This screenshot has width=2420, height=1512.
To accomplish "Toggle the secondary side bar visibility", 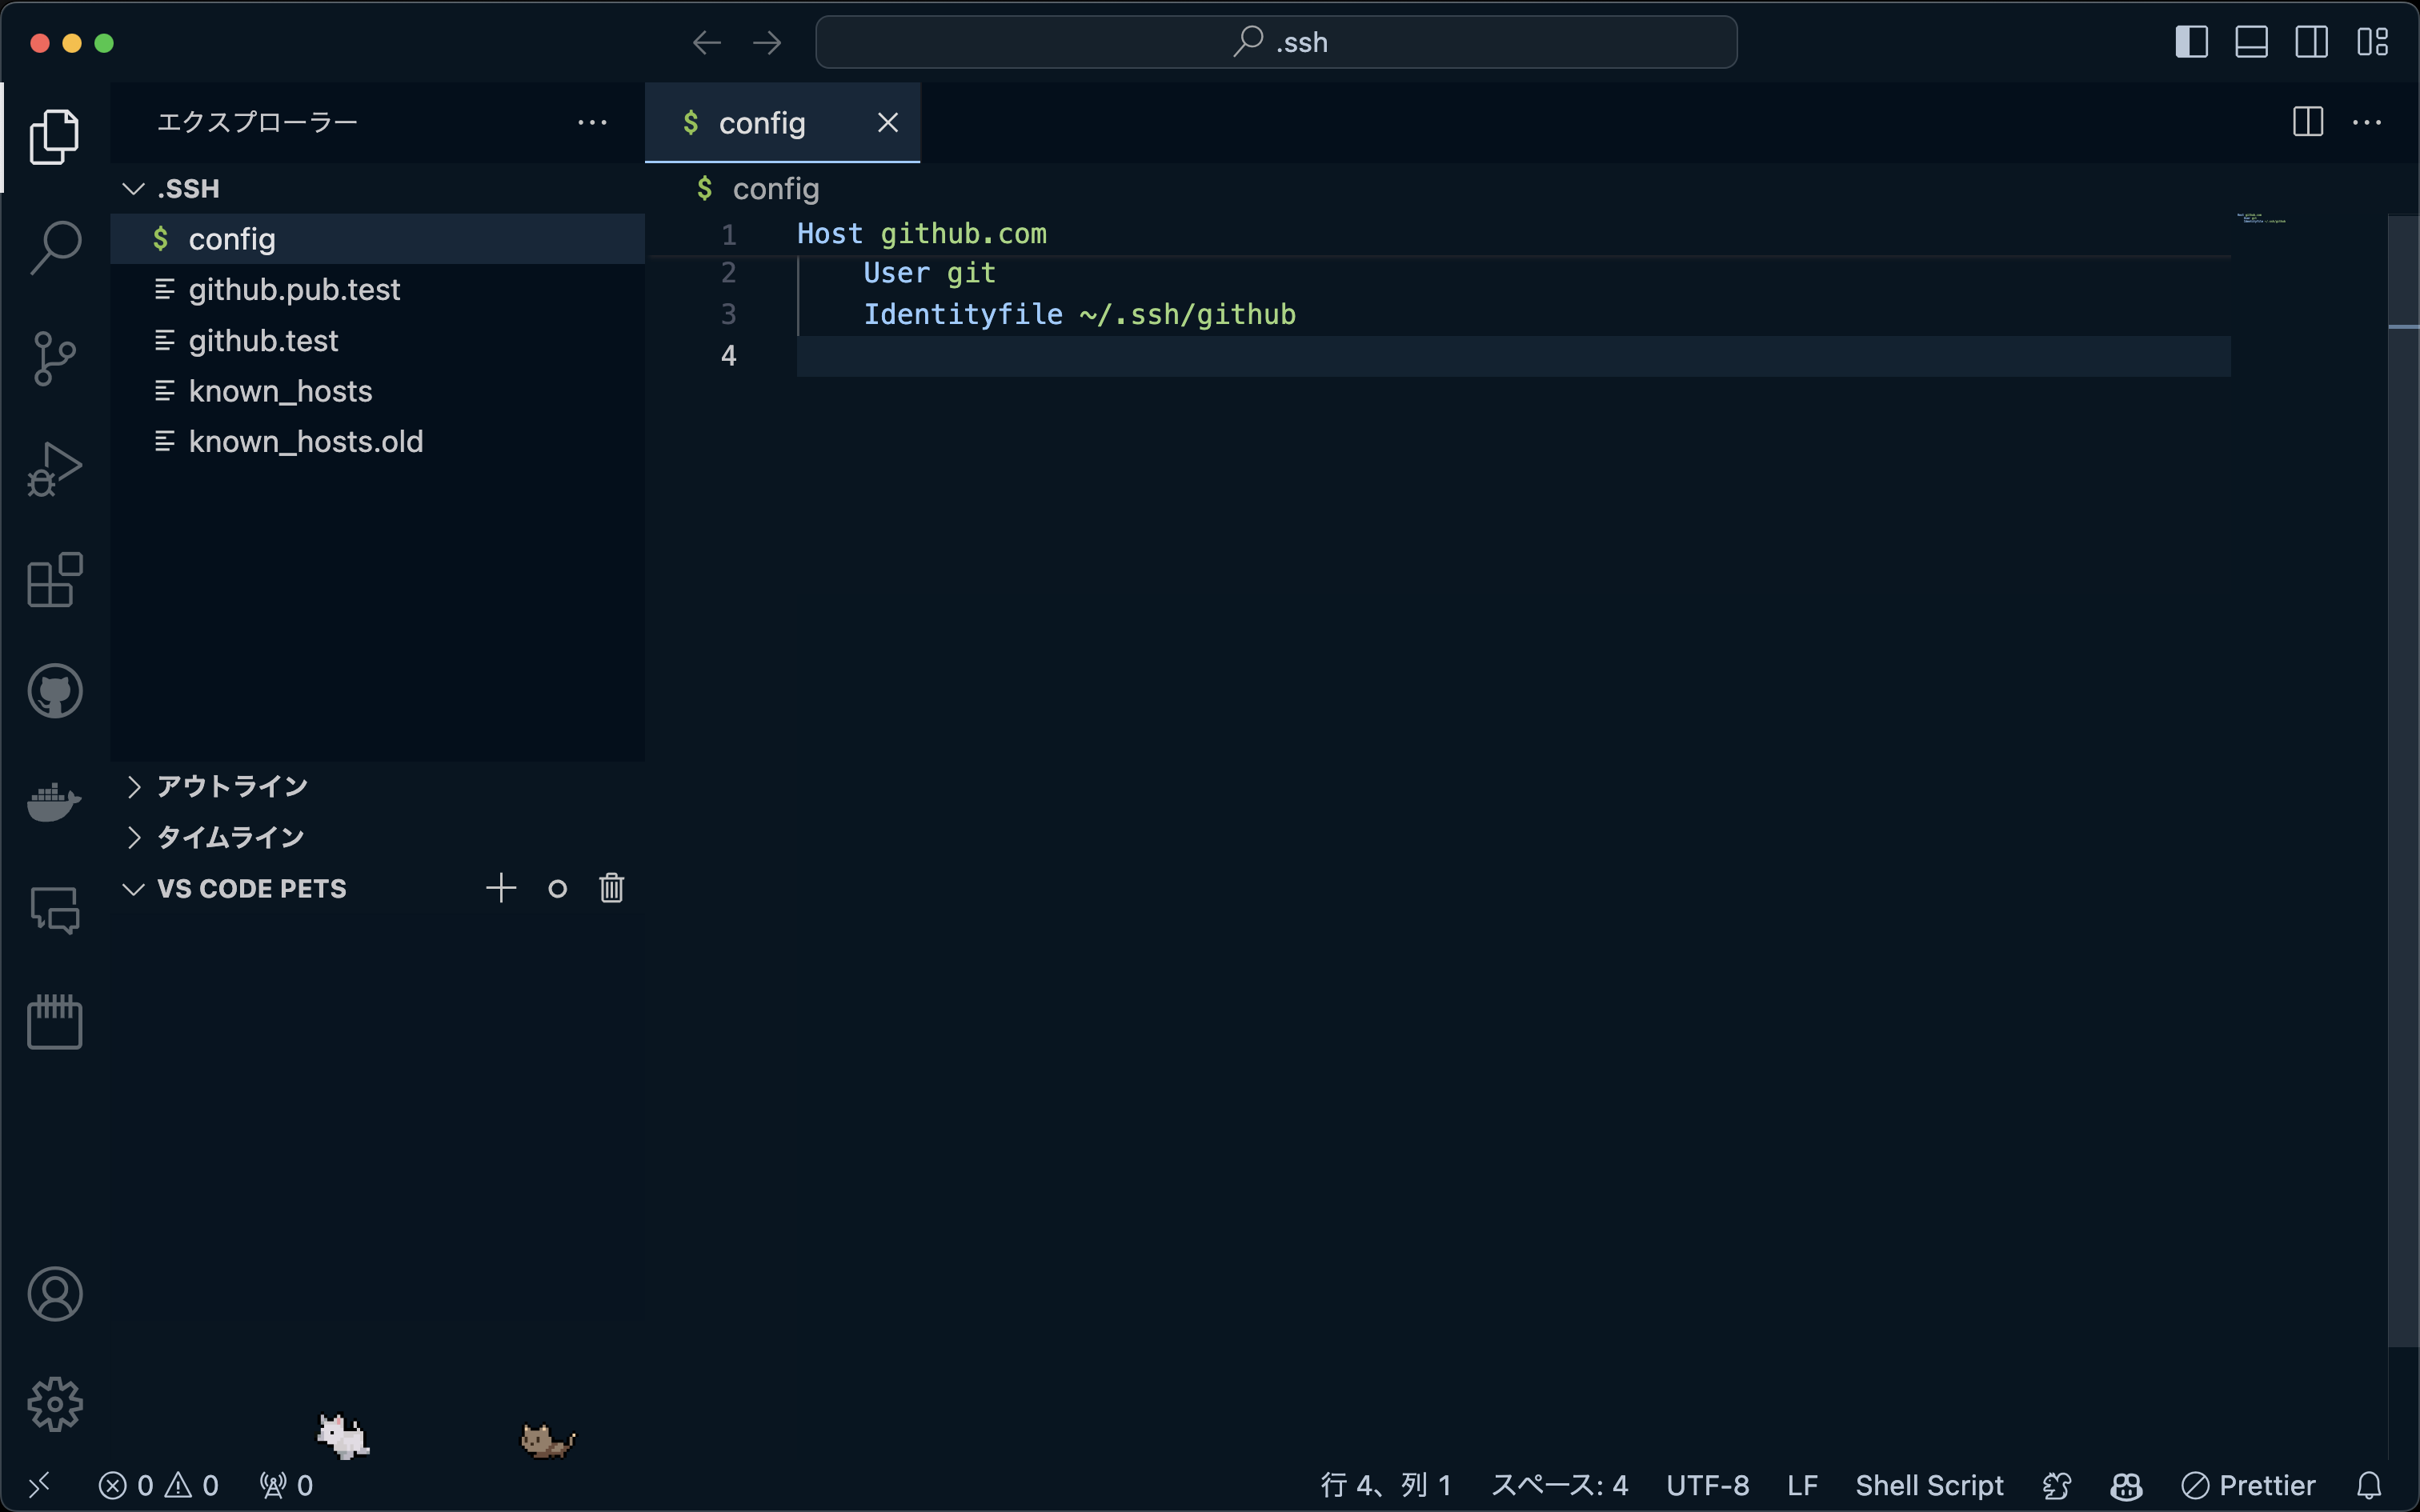I will coord(2311,42).
